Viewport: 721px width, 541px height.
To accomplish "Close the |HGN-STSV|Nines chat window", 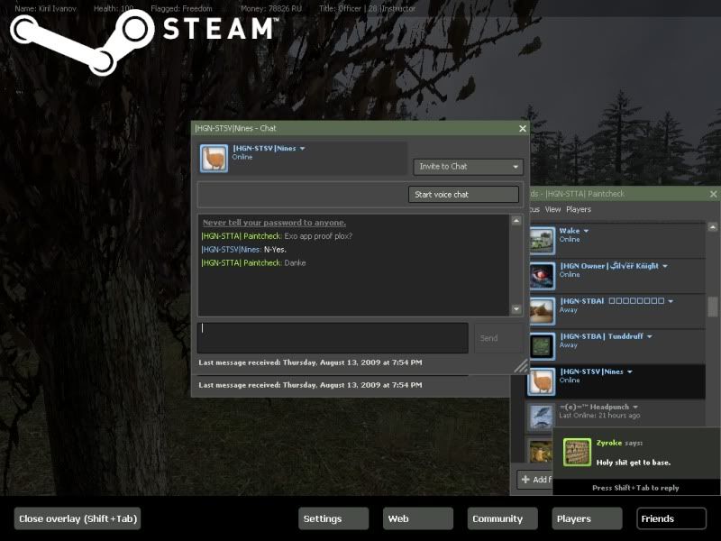I will [x=523, y=128].
